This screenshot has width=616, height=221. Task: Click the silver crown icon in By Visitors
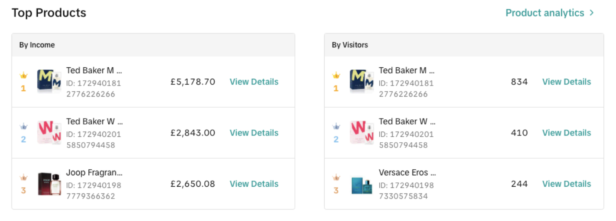click(336, 127)
